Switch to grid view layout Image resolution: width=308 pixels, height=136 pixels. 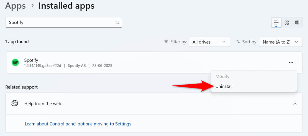click(x=287, y=23)
